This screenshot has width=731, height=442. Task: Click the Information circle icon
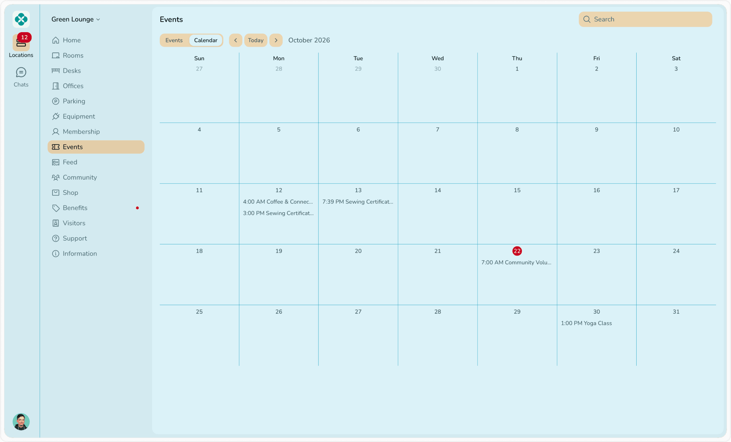(x=56, y=253)
